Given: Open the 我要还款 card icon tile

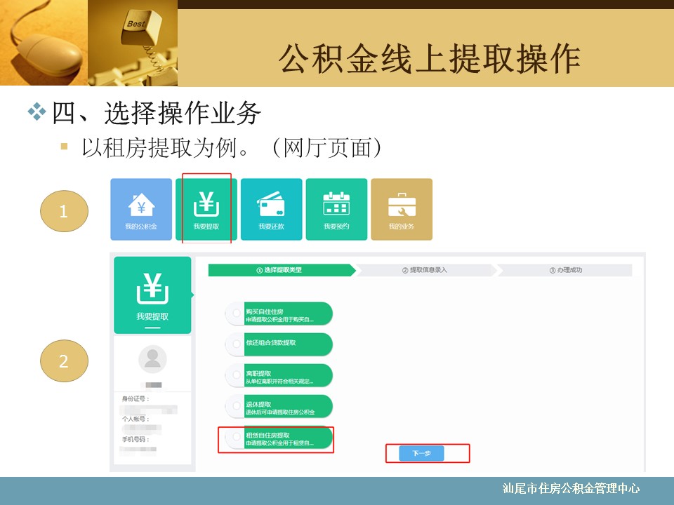Looking at the screenshot, I should [271, 209].
